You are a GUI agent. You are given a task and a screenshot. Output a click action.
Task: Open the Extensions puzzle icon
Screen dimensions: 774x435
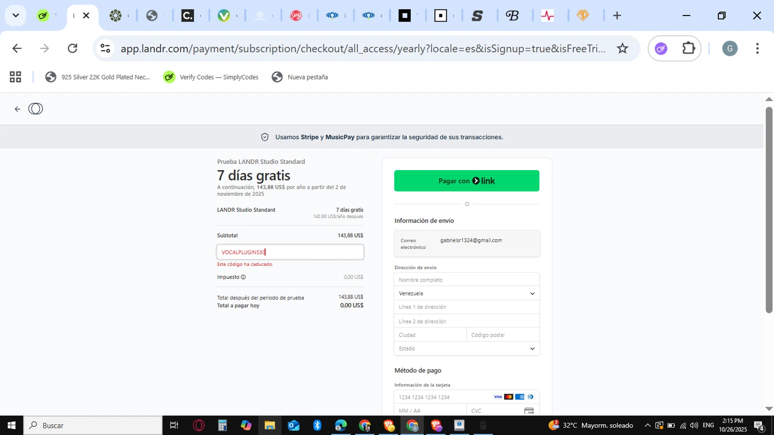coord(689,48)
